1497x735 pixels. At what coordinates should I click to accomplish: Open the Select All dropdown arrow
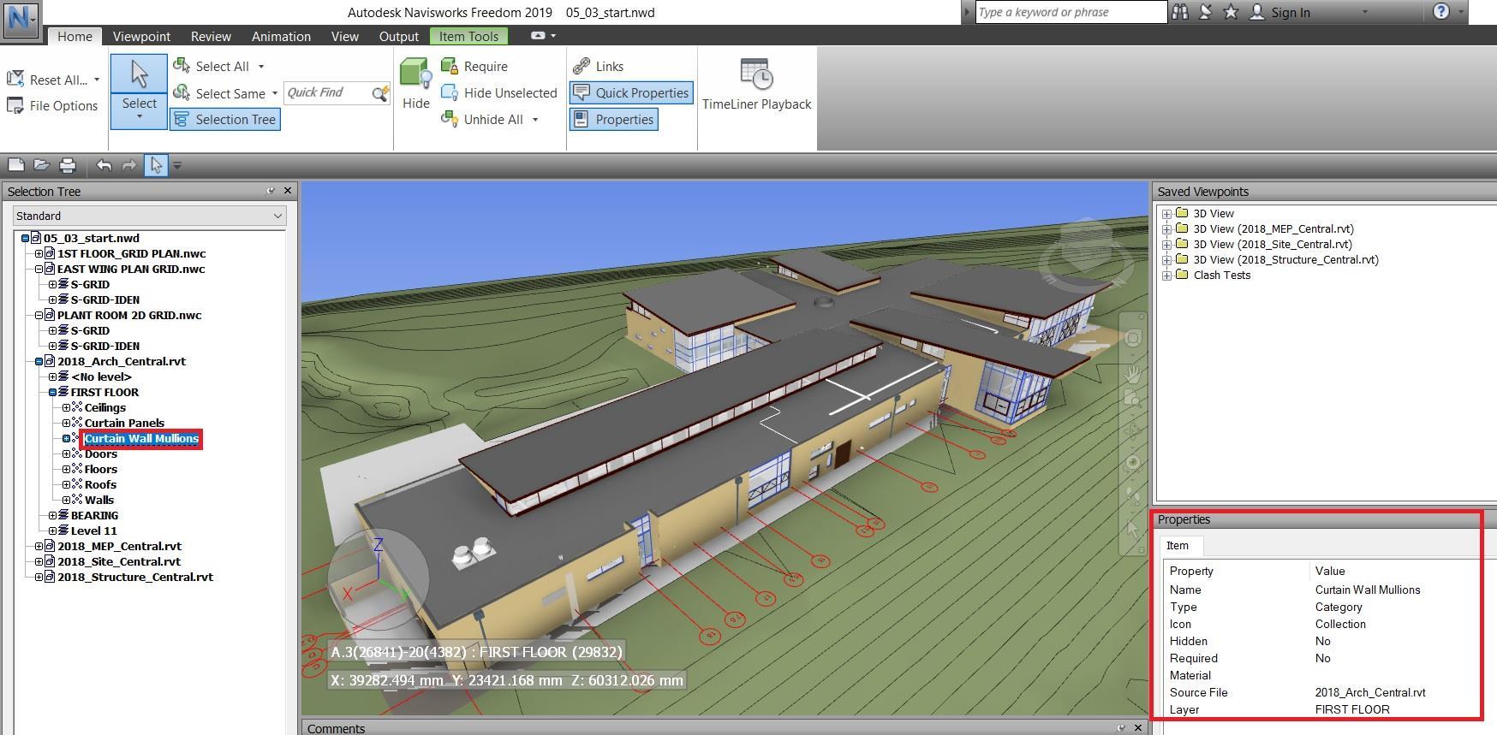[261, 66]
